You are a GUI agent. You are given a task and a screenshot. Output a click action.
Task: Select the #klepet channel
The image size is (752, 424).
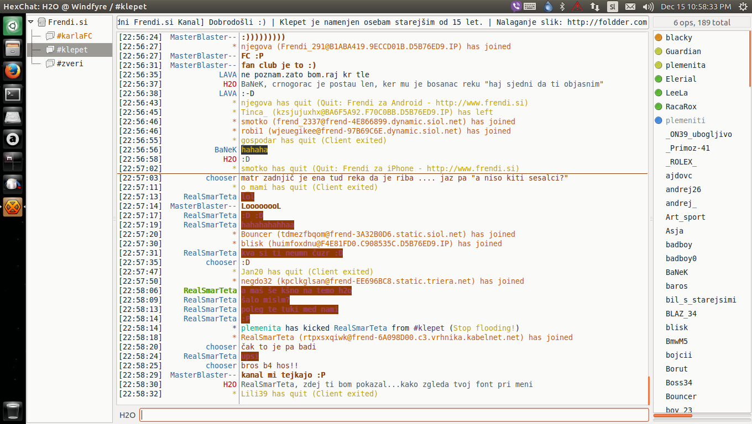click(72, 50)
